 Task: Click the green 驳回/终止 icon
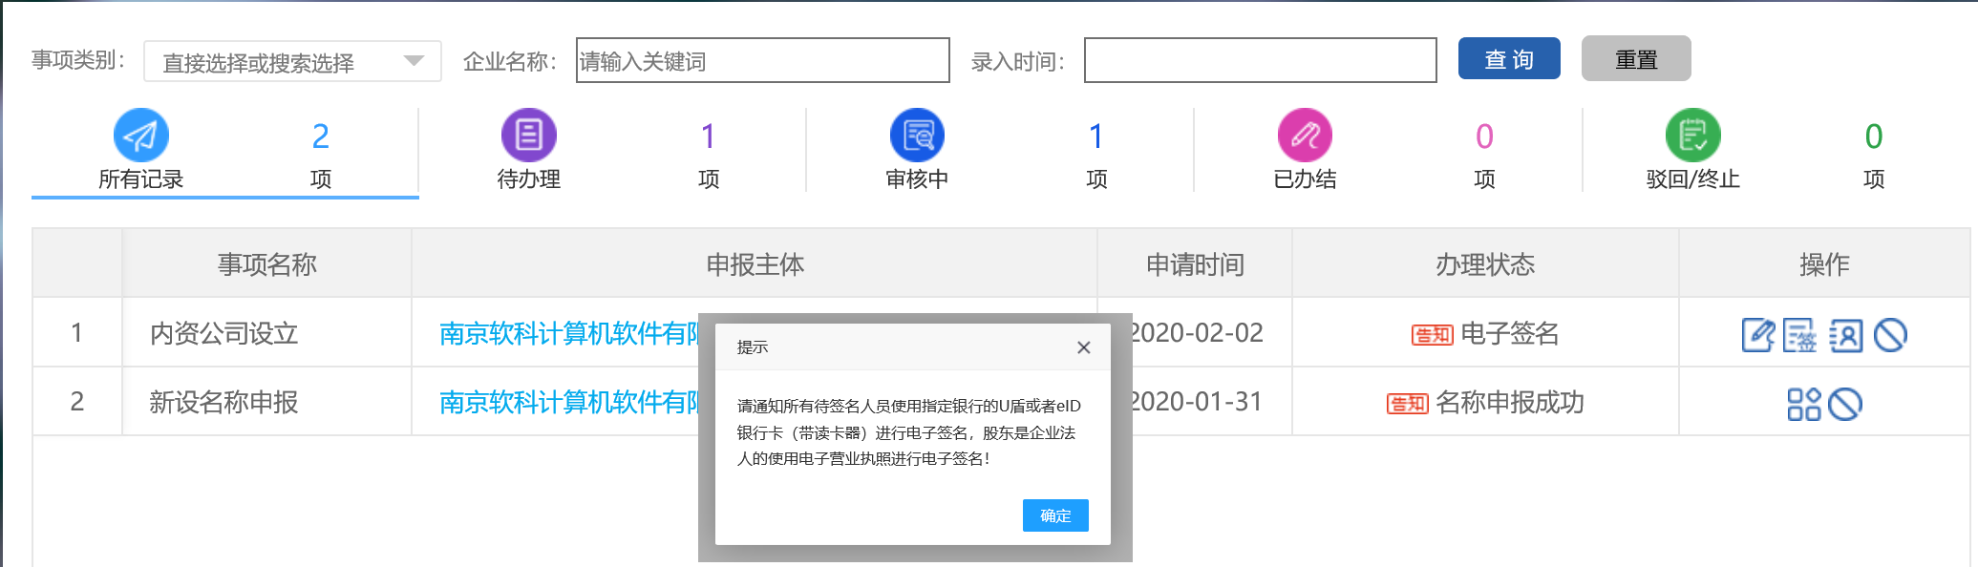click(1693, 136)
